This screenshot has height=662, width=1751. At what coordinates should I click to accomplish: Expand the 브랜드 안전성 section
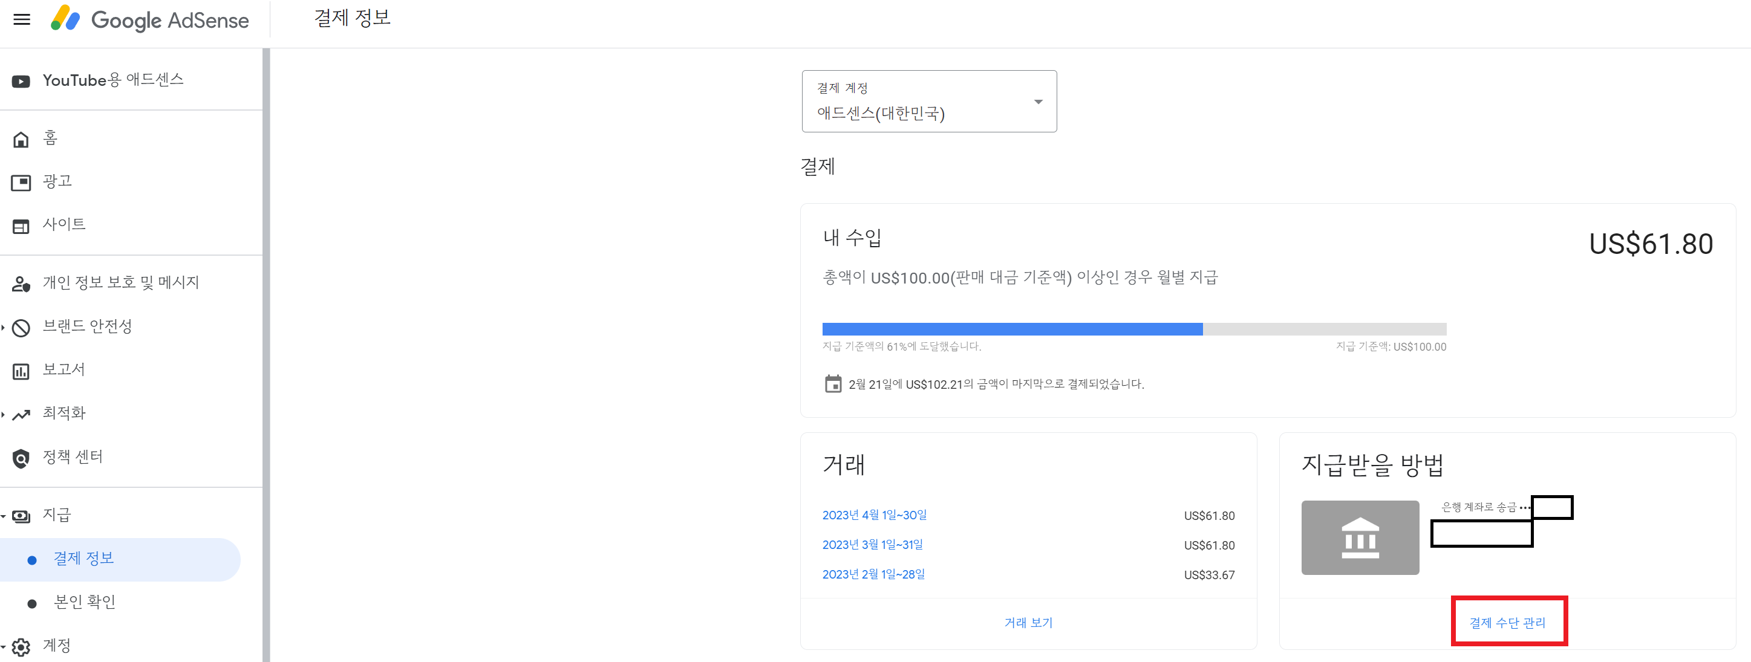pyautogui.click(x=87, y=327)
